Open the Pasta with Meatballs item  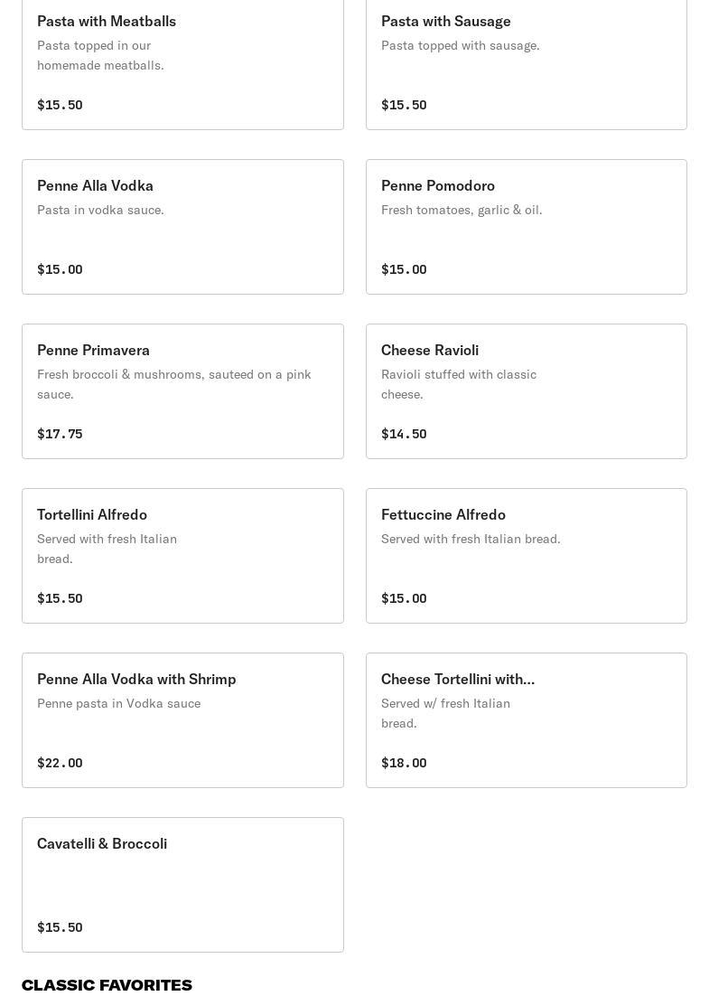click(x=182, y=63)
